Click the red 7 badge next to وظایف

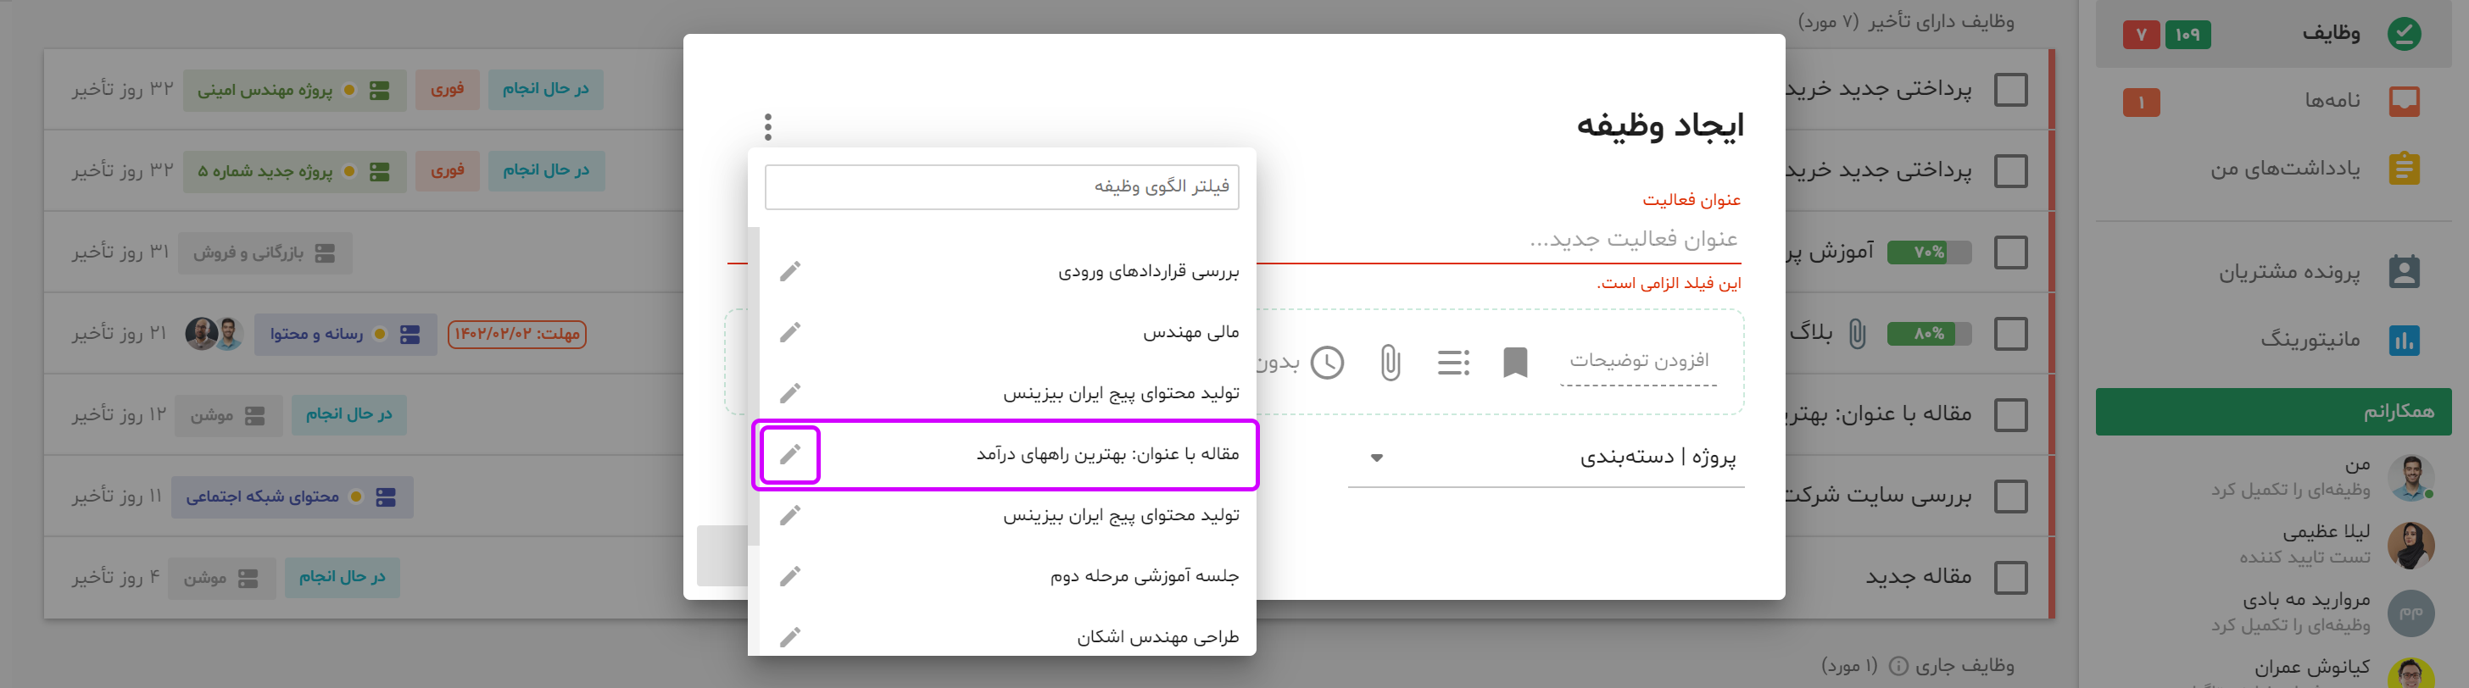tap(2141, 35)
